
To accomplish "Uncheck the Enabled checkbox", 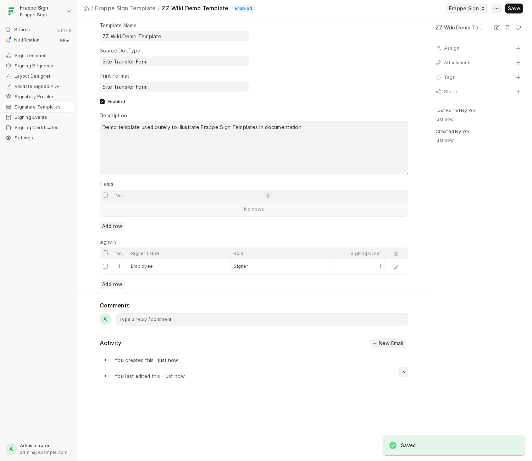I will pyautogui.click(x=102, y=102).
